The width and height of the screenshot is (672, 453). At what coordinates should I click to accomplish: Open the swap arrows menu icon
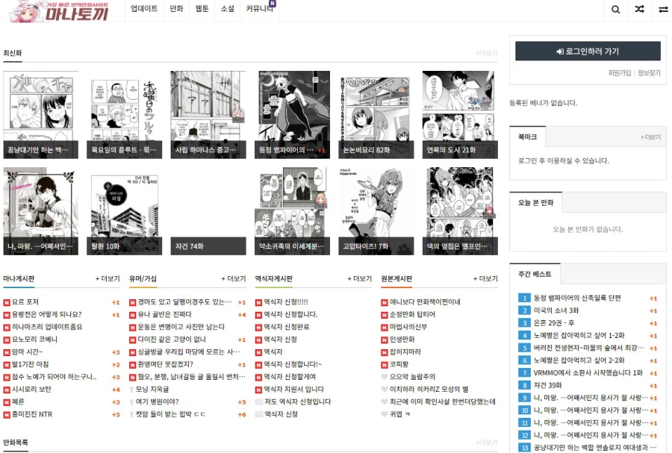[x=664, y=10]
